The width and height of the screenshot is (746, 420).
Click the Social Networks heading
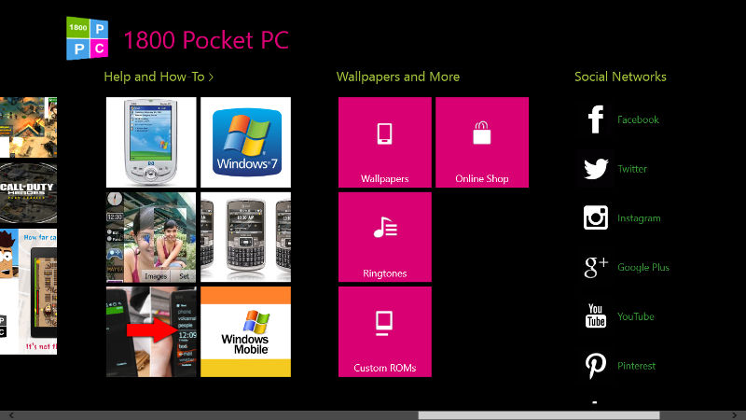tap(620, 77)
